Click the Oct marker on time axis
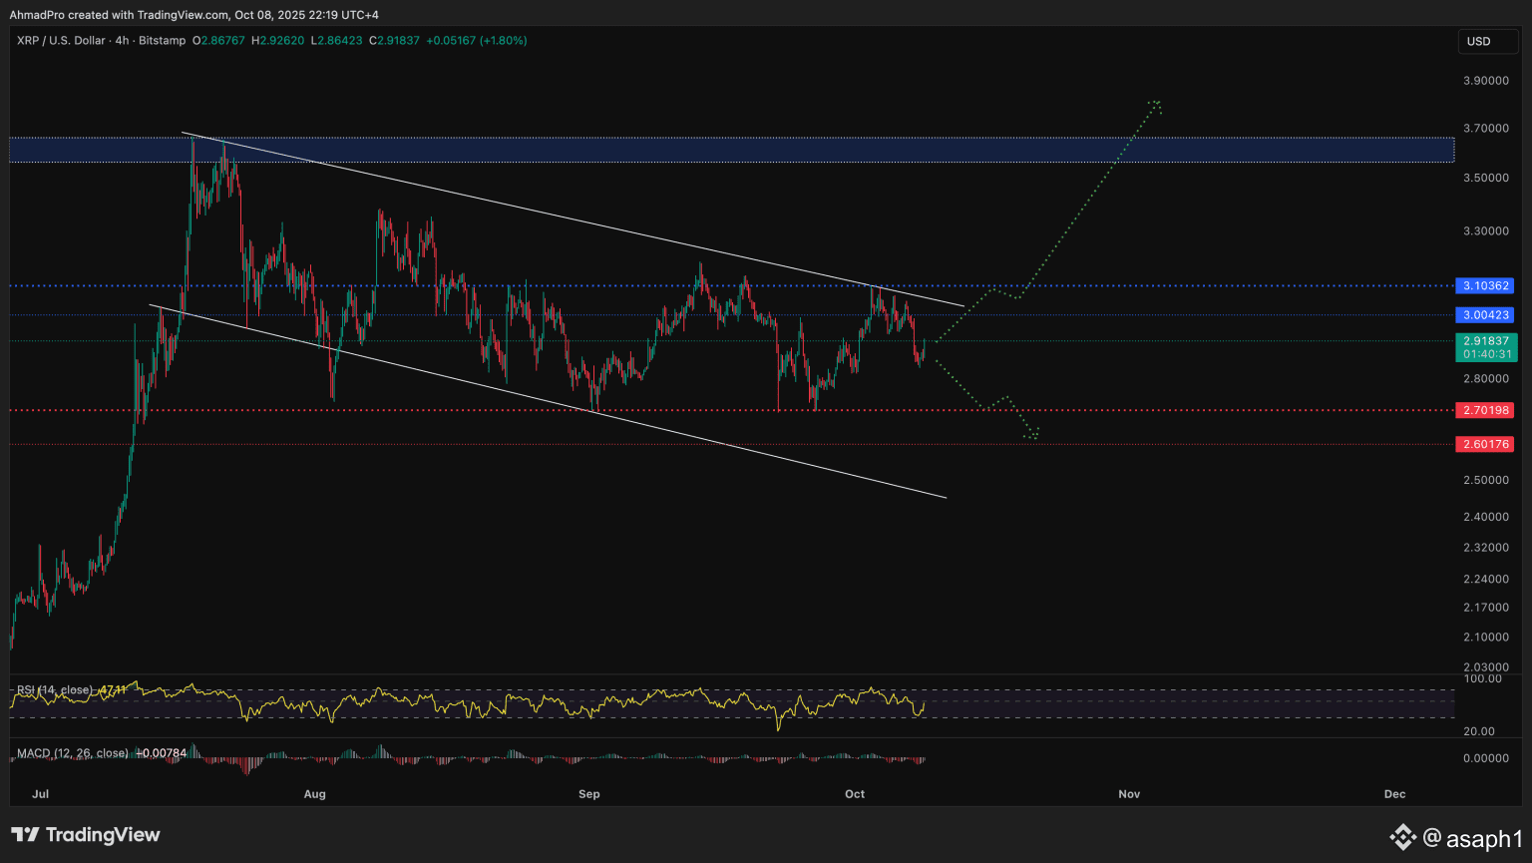The width and height of the screenshot is (1532, 863). 855,794
